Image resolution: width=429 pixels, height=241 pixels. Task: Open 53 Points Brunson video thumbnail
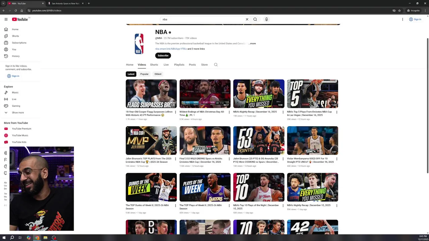[259, 141]
